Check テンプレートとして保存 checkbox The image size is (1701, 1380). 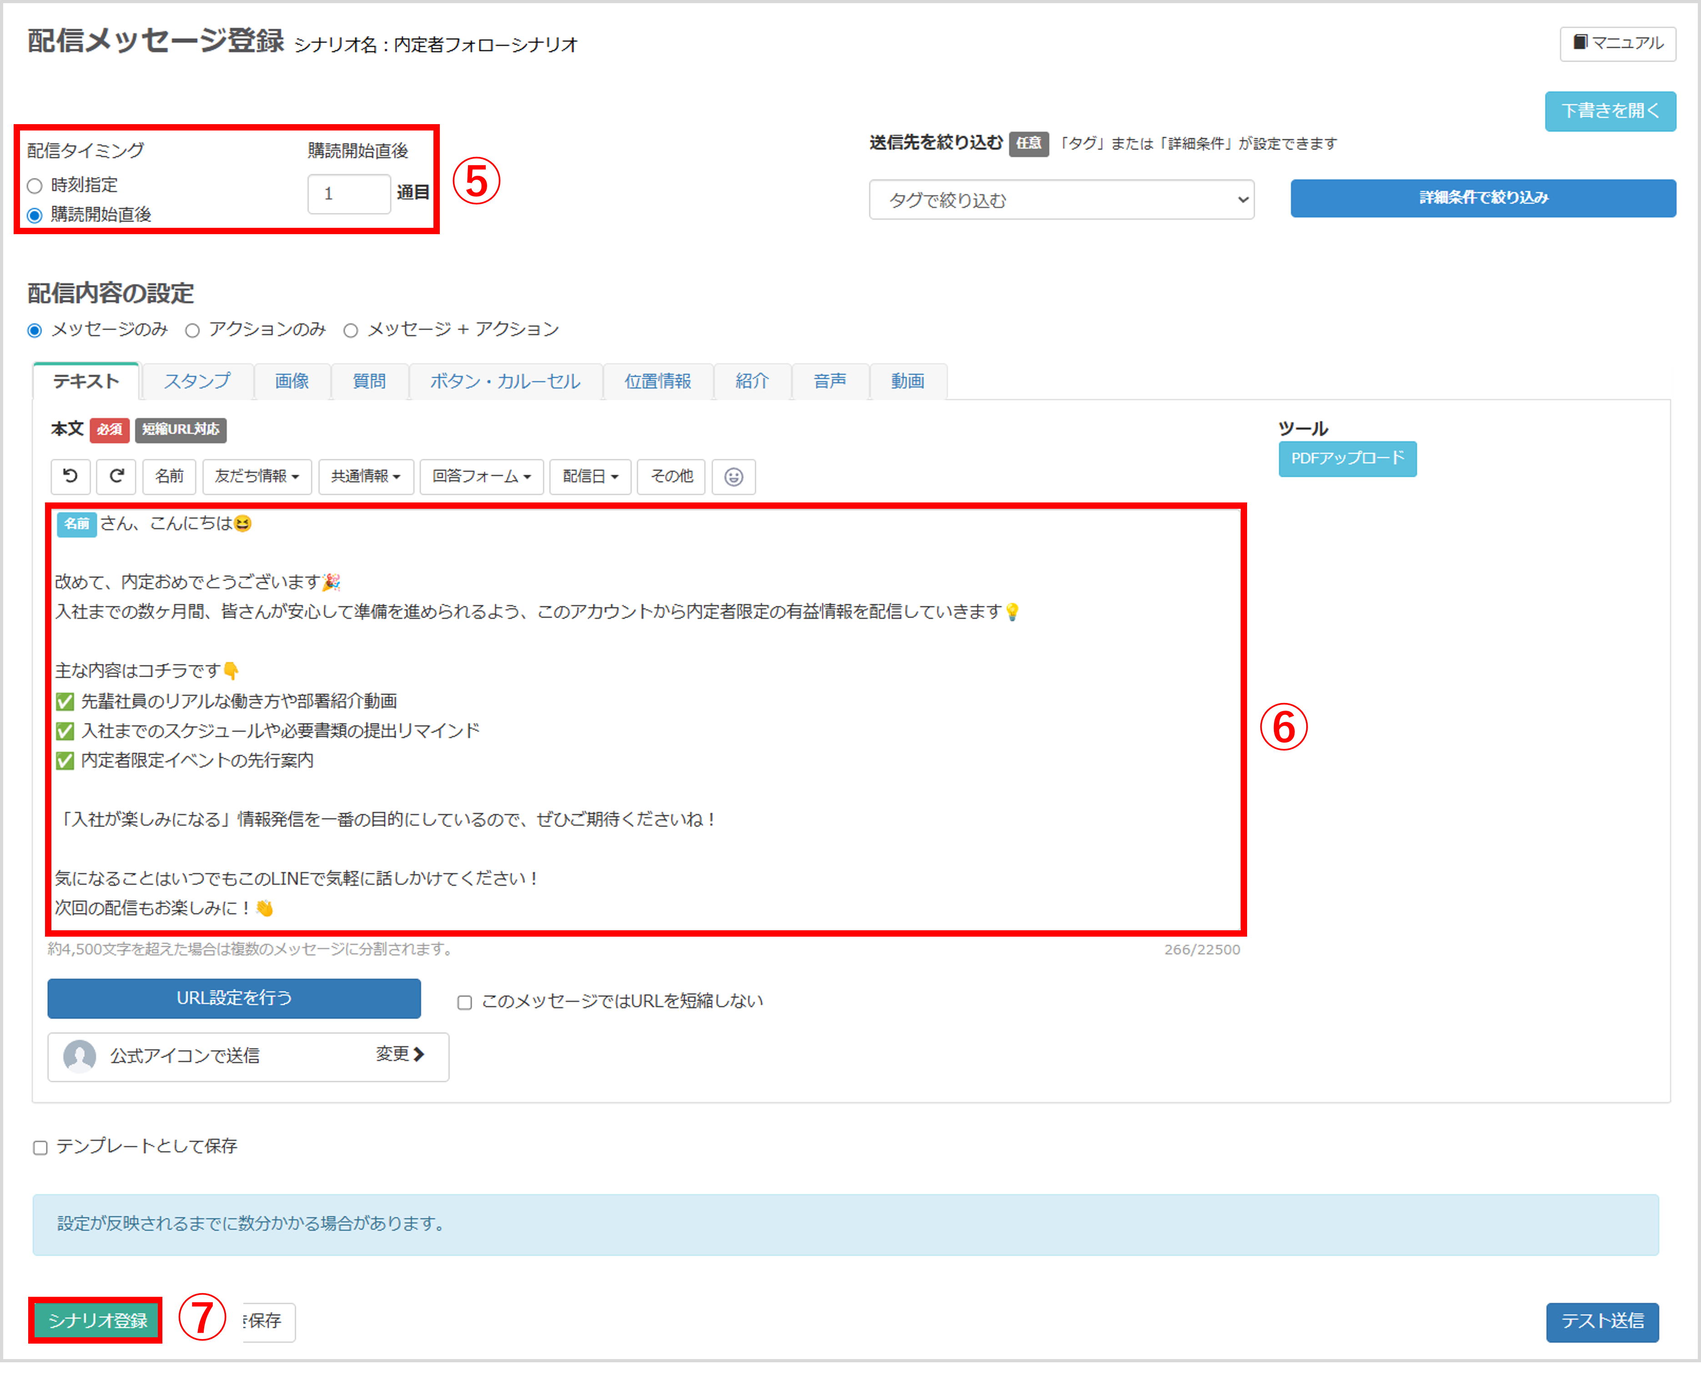(40, 1147)
